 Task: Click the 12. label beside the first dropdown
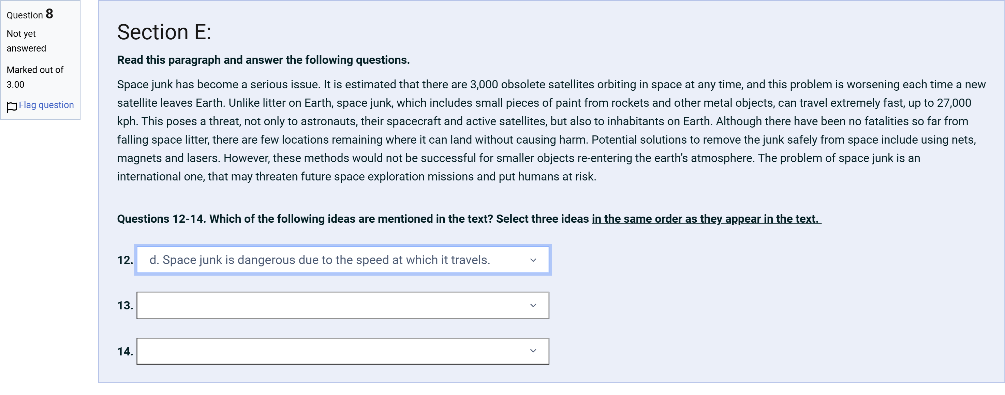pyautogui.click(x=125, y=260)
